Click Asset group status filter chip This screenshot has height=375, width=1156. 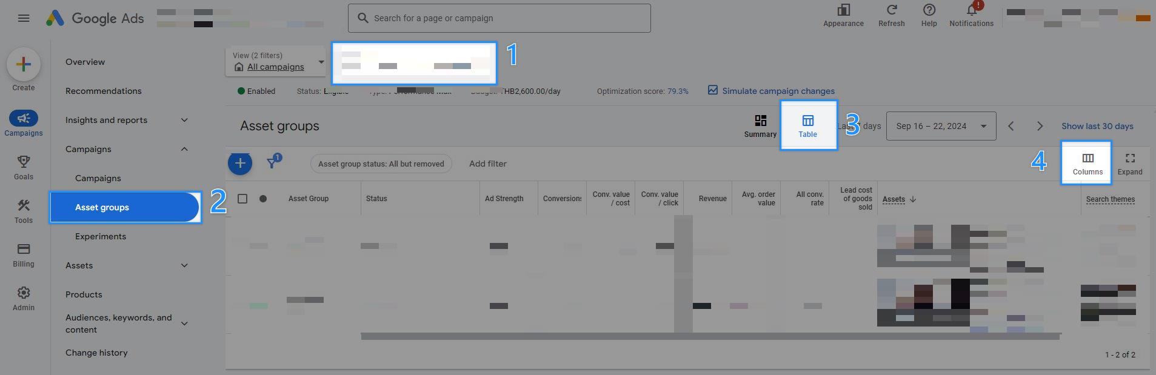[x=381, y=164]
